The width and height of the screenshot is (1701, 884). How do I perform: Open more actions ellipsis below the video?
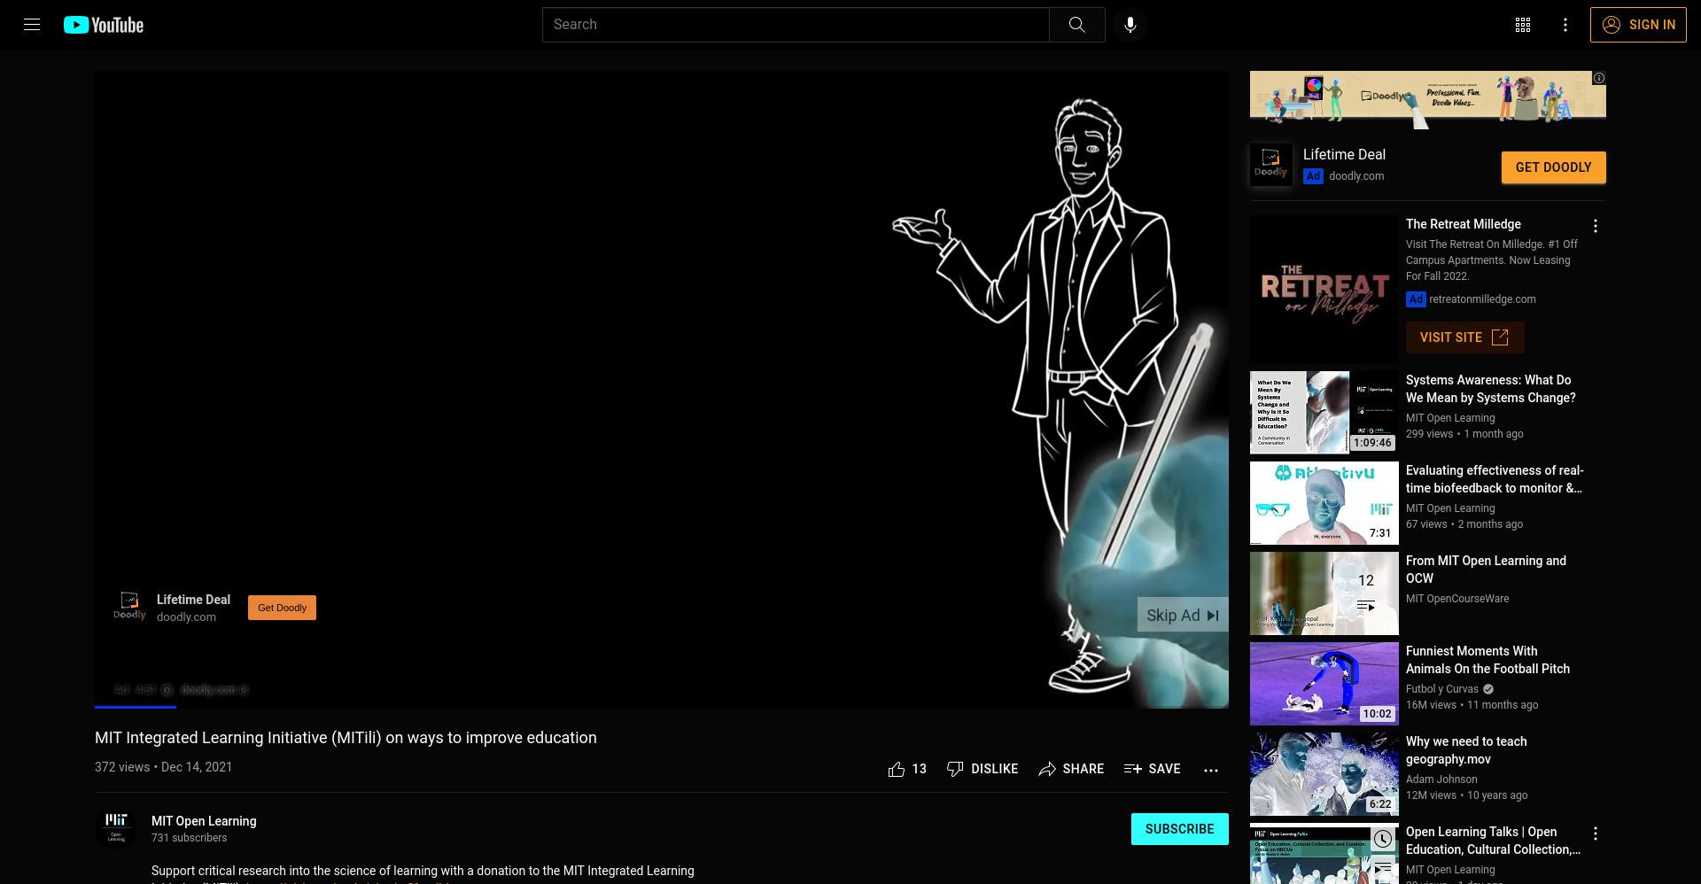click(x=1211, y=770)
